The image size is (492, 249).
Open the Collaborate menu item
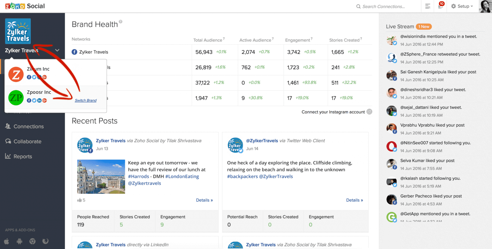click(x=27, y=142)
